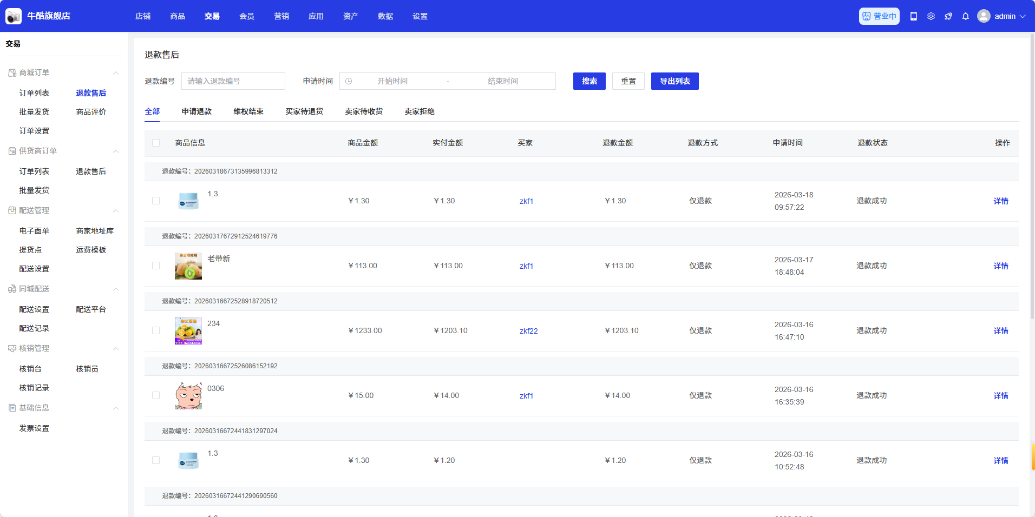Click the page's vertical scrollbar
This screenshot has height=517, width=1035.
1032,178
